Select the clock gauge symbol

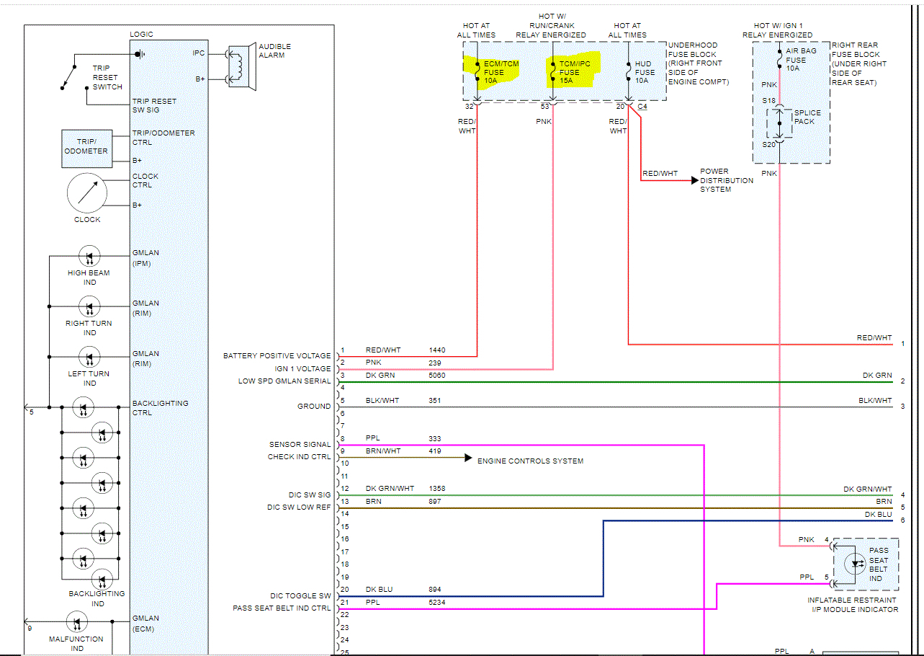pos(87,193)
